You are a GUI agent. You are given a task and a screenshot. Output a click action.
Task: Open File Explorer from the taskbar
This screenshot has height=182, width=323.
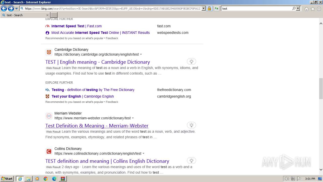(x=29, y=179)
